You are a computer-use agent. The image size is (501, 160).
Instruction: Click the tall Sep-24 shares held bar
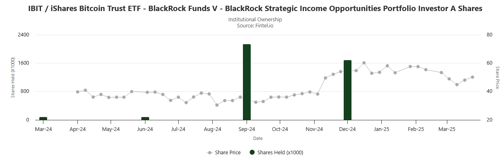pos(247,82)
